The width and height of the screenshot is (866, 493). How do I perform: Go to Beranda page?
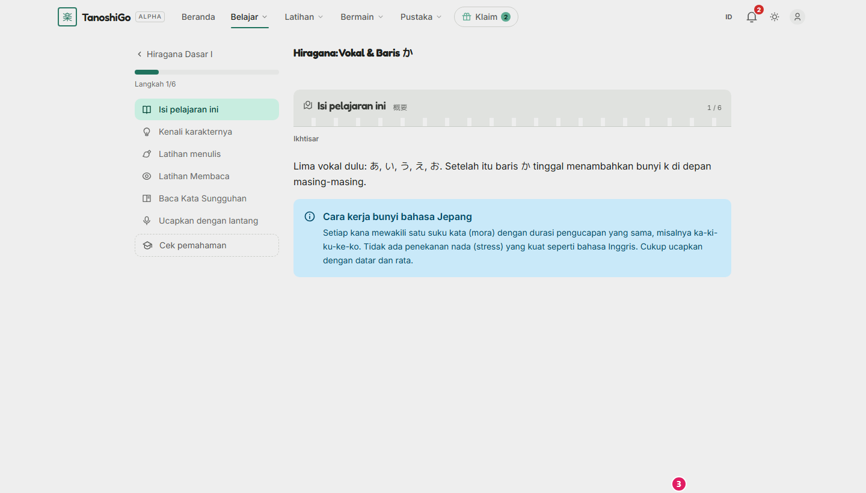[198, 17]
